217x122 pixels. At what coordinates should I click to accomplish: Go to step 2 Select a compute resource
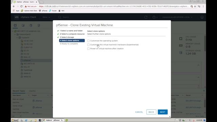click(72, 34)
